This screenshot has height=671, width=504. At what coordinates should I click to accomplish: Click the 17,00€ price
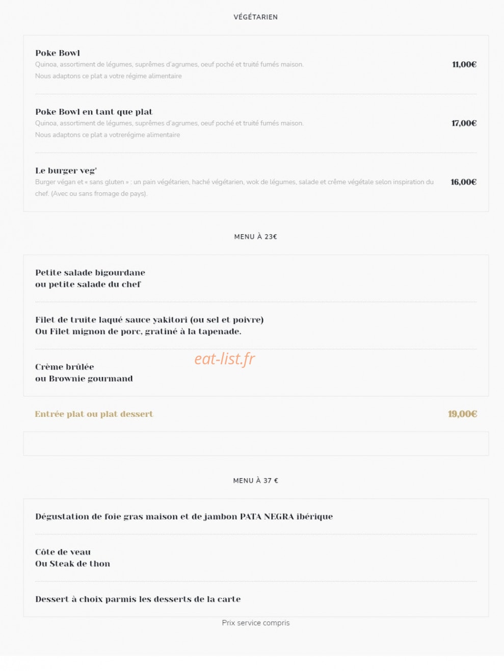click(x=464, y=123)
